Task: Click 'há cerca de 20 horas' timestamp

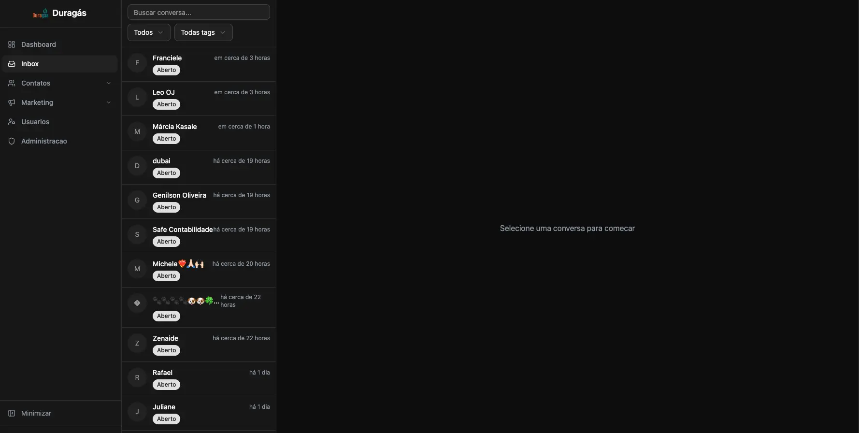Action: (241, 264)
